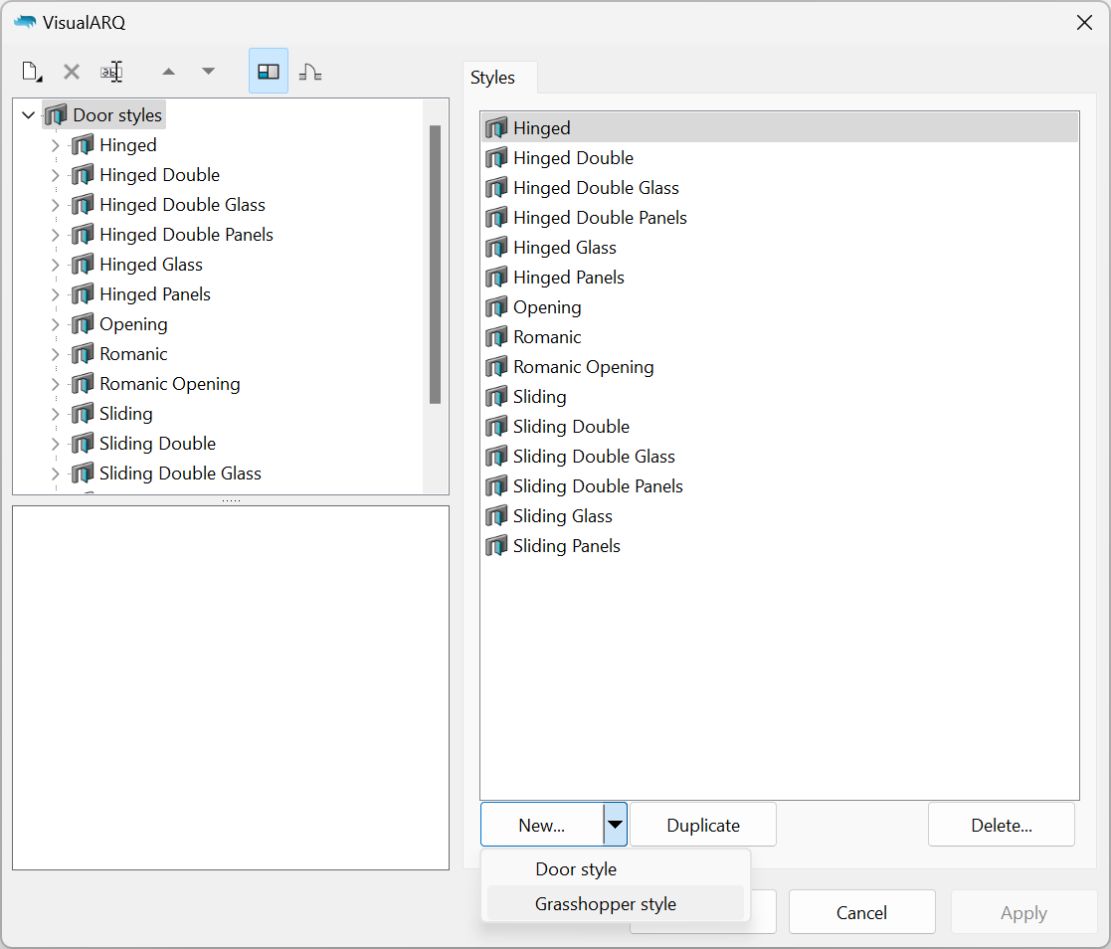Click the Door styles root icon
The image size is (1111, 949).
(x=56, y=114)
